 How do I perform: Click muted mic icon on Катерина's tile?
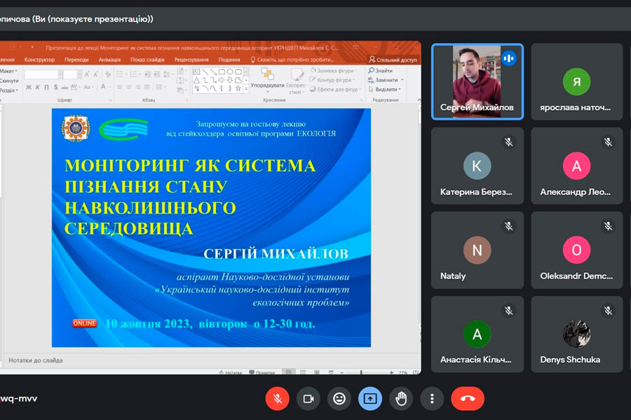point(509,142)
